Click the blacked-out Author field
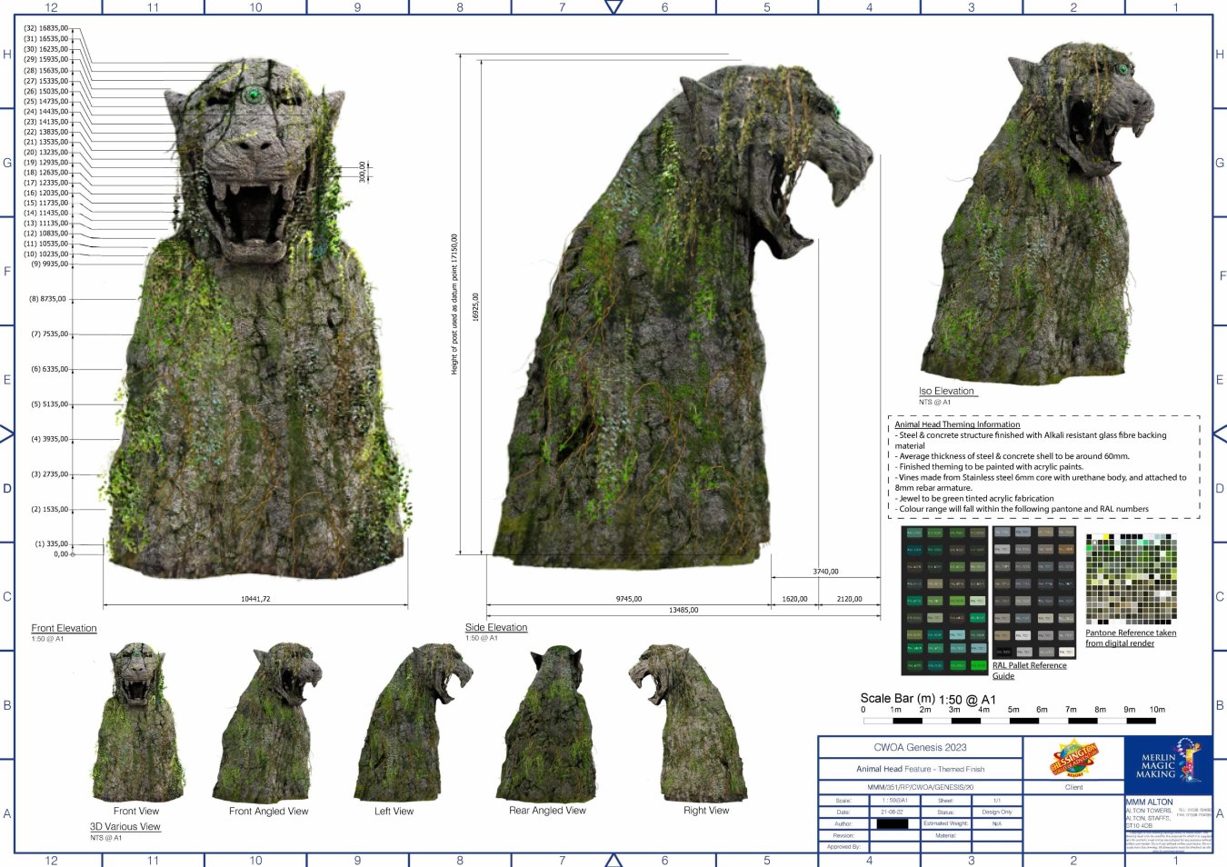Screen dimensions: 1227x867 point(893,823)
